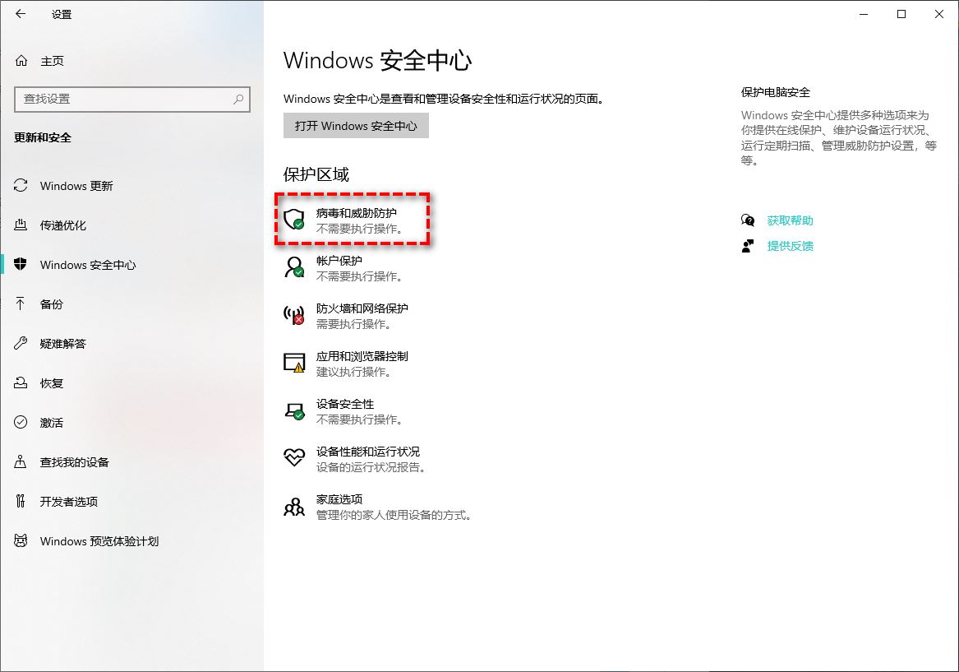Click the 获取帮助 question mark icon
The image size is (959, 672).
click(747, 220)
